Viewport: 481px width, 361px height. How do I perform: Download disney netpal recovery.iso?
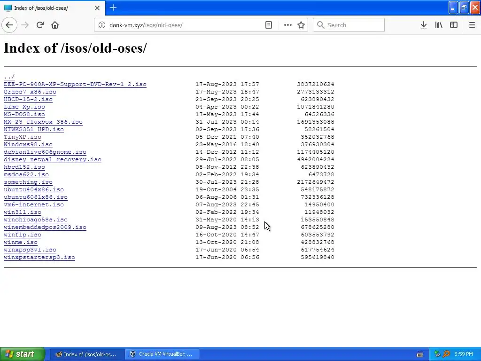pos(53,159)
